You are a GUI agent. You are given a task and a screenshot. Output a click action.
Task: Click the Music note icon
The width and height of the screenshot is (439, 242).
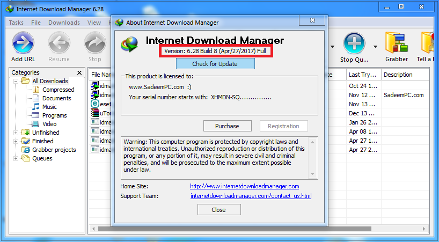coord(36,107)
